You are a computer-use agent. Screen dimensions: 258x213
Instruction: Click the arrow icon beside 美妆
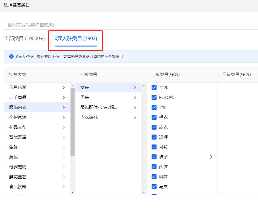(64, 157)
